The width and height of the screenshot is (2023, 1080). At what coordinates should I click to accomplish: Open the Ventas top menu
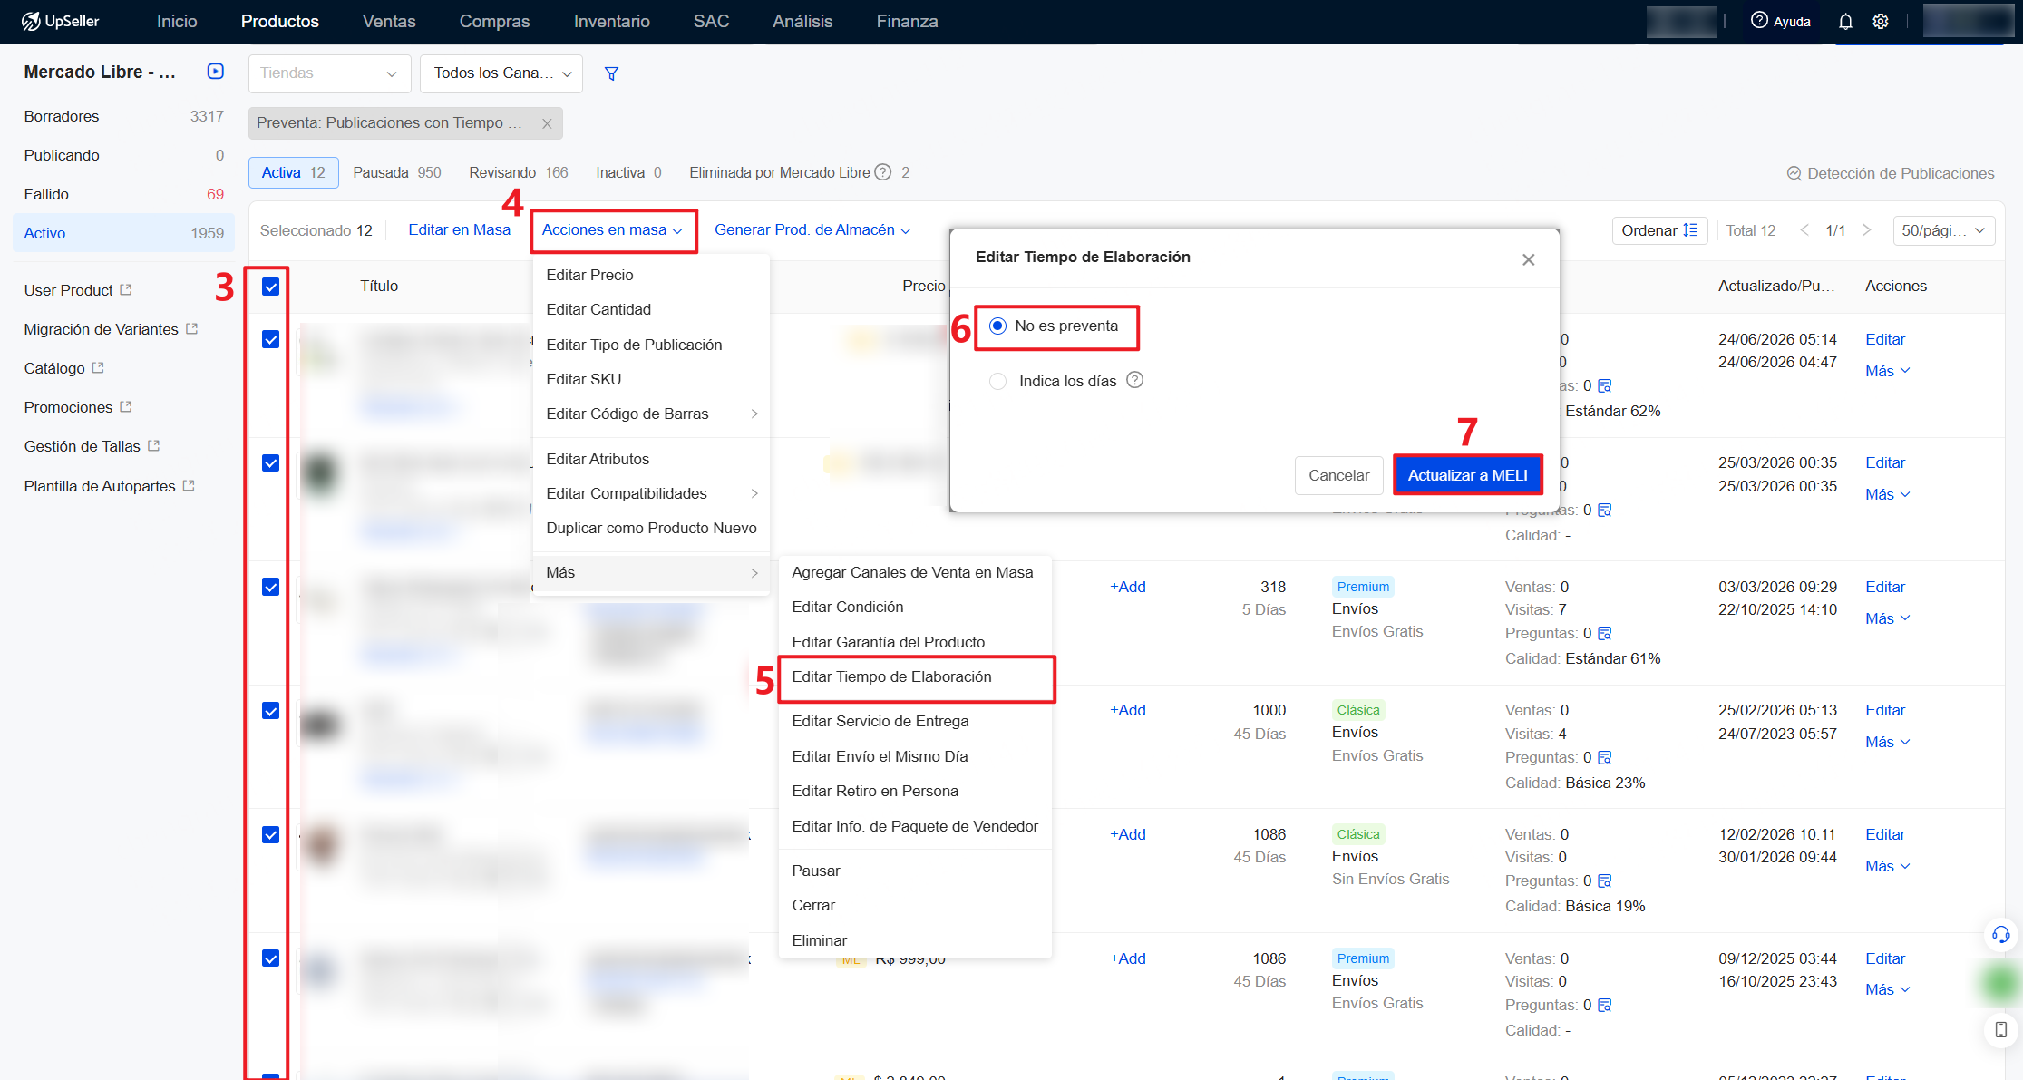(x=389, y=22)
